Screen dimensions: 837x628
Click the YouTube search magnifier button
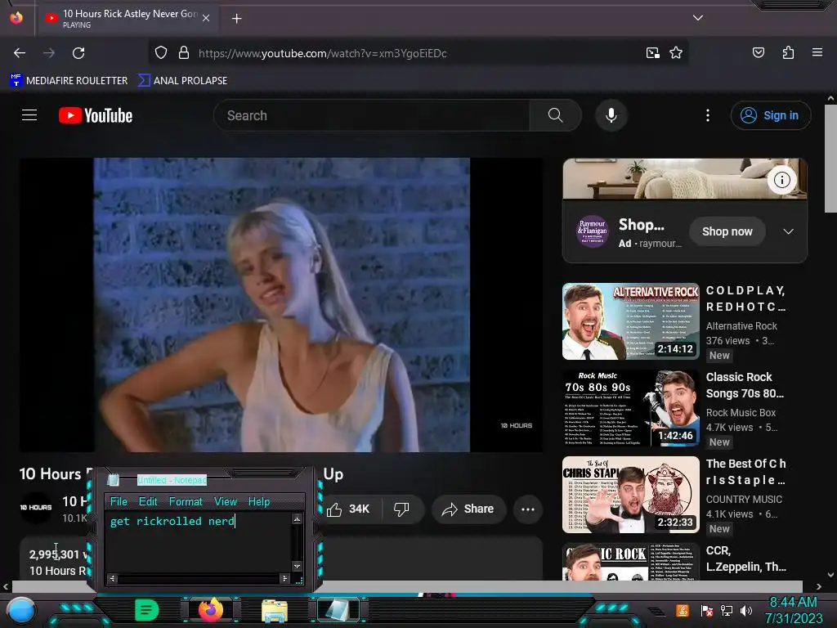click(555, 115)
